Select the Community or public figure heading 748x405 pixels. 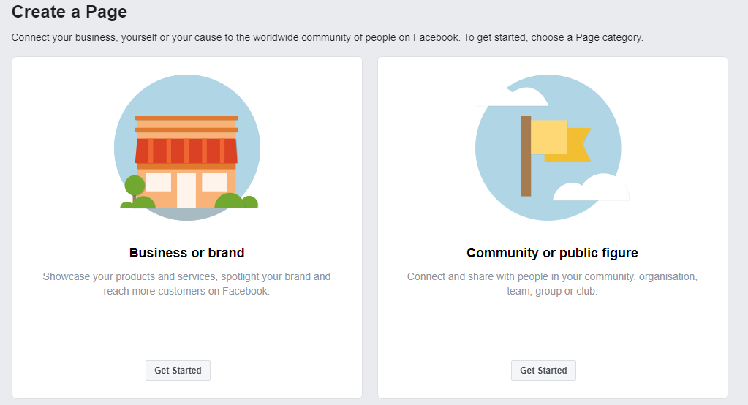coord(552,253)
